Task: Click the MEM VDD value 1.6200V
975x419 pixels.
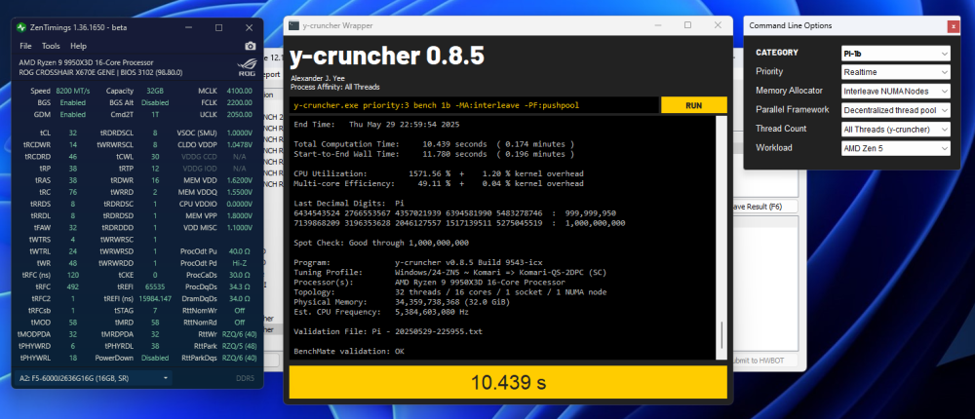Action: [240, 180]
